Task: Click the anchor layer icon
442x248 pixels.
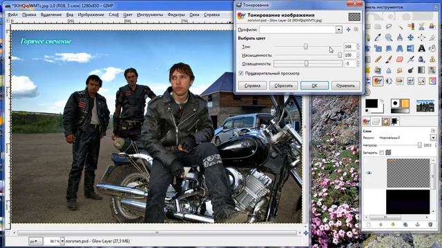Action: tap(417, 225)
